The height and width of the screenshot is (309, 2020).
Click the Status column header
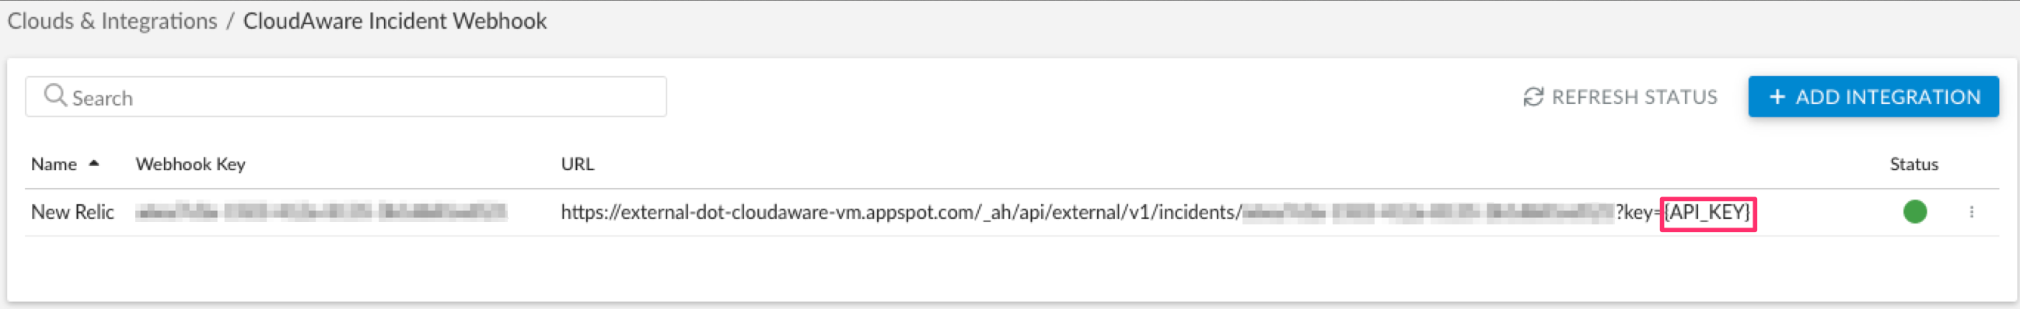point(1914,165)
